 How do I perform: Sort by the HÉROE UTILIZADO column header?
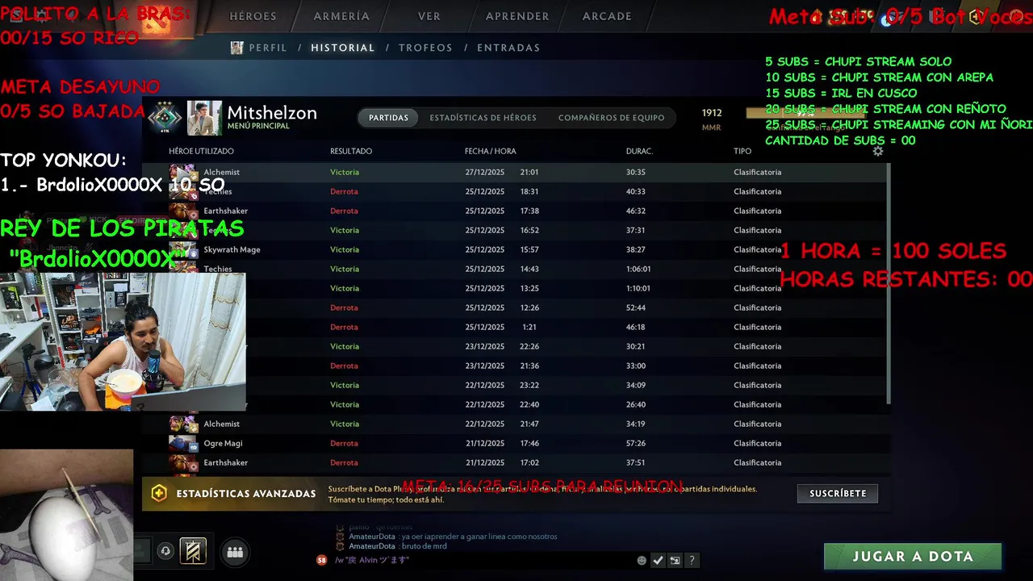(201, 151)
